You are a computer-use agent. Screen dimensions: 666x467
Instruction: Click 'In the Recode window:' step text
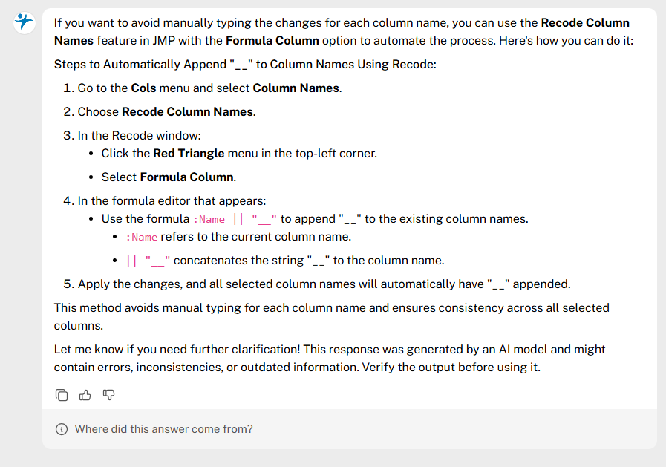tap(140, 136)
